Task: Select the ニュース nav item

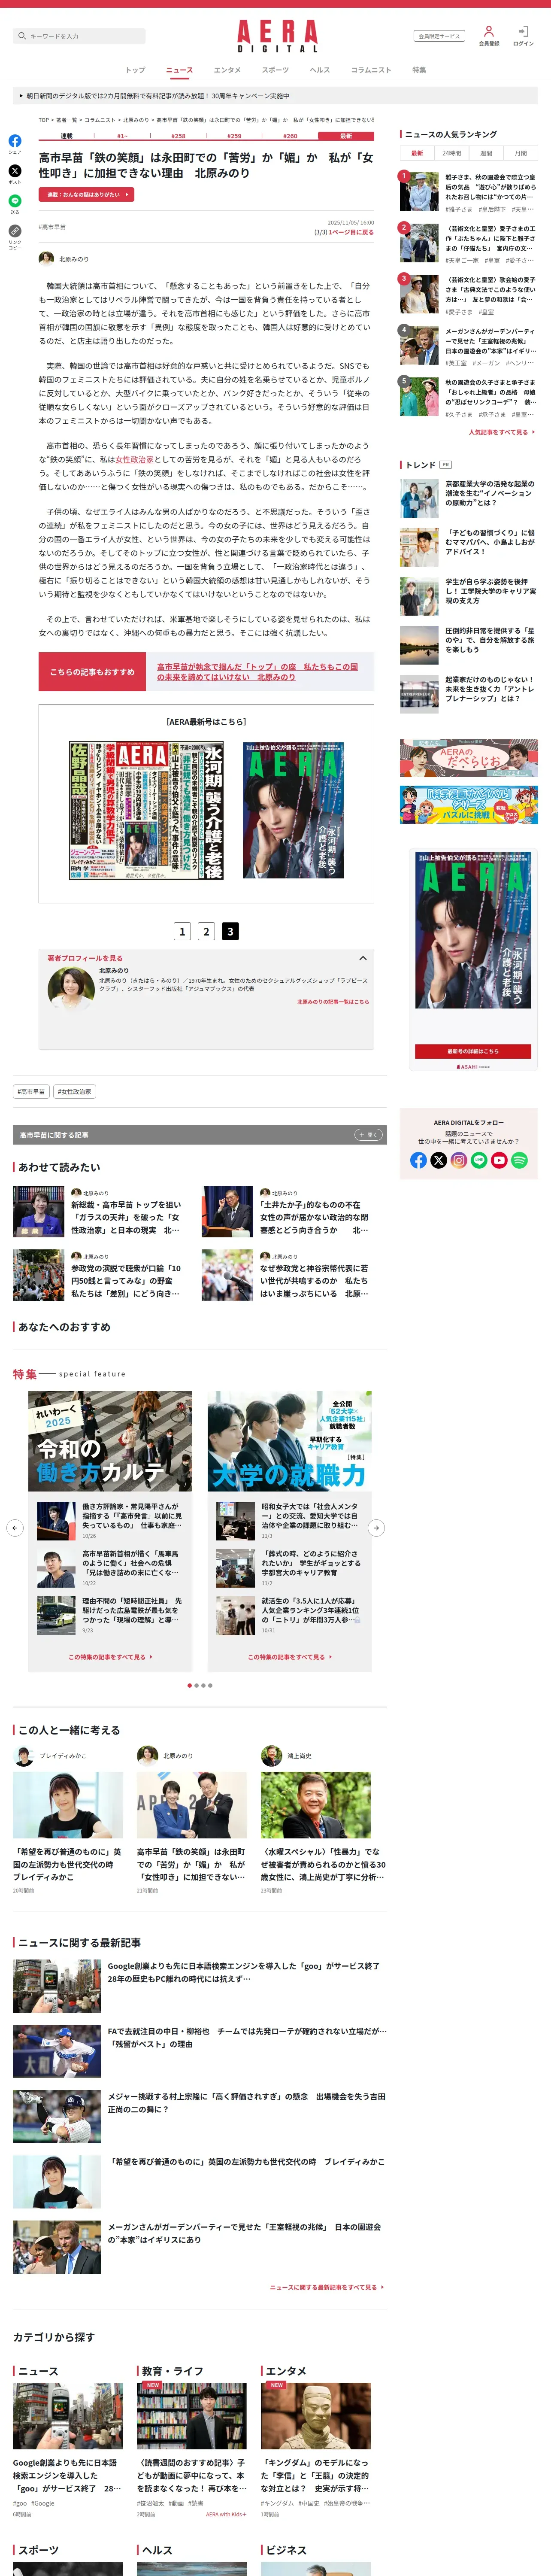Action: [x=179, y=70]
